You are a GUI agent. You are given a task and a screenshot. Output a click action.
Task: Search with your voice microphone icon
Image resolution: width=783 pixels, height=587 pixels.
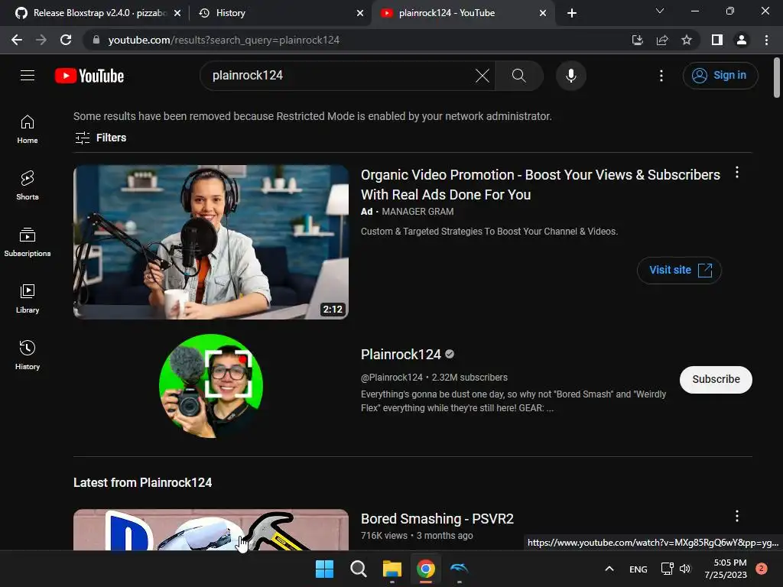pos(570,76)
